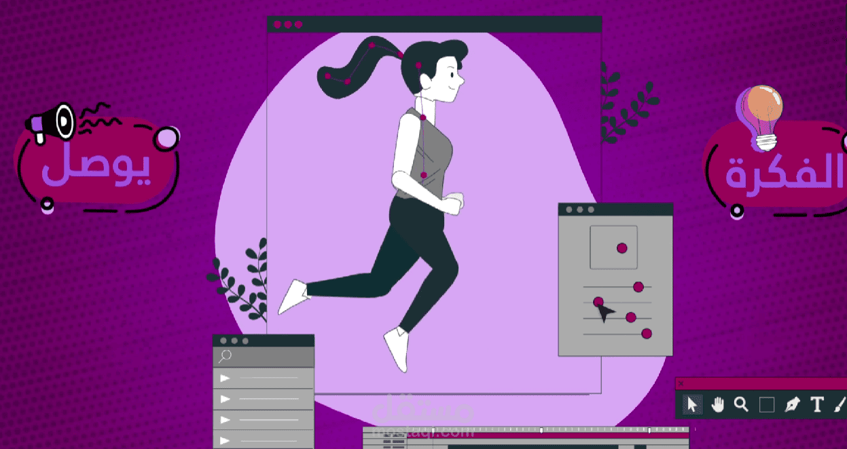Click the dot inside the square preview box

[622, 248]
